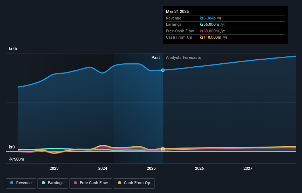Click the Revenue row label in tooltip

point(174,18)
